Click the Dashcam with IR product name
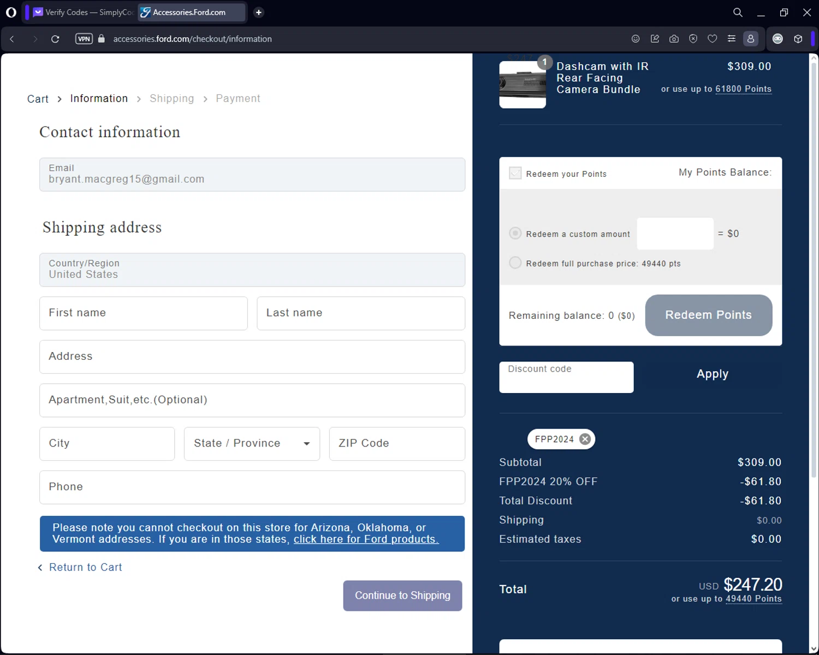The image size is (819, 655). pyautogui.click(x=603, y=78)
